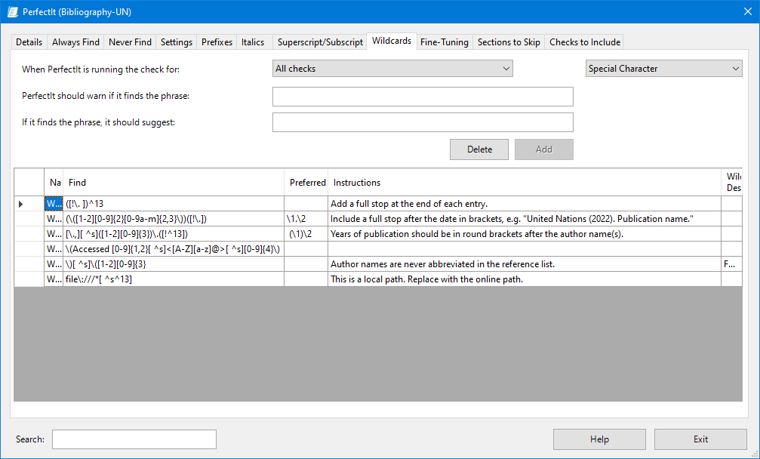
Task: Open the Never Find tab
Action: [130, 42]
